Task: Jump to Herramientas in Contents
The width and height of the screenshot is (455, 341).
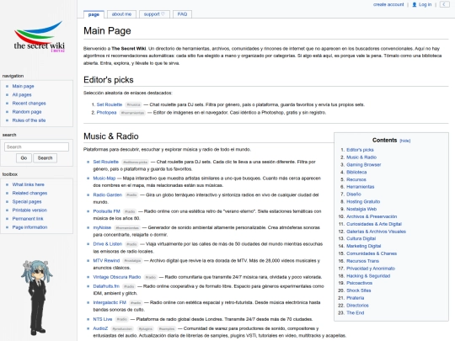Action: [361, 187]
